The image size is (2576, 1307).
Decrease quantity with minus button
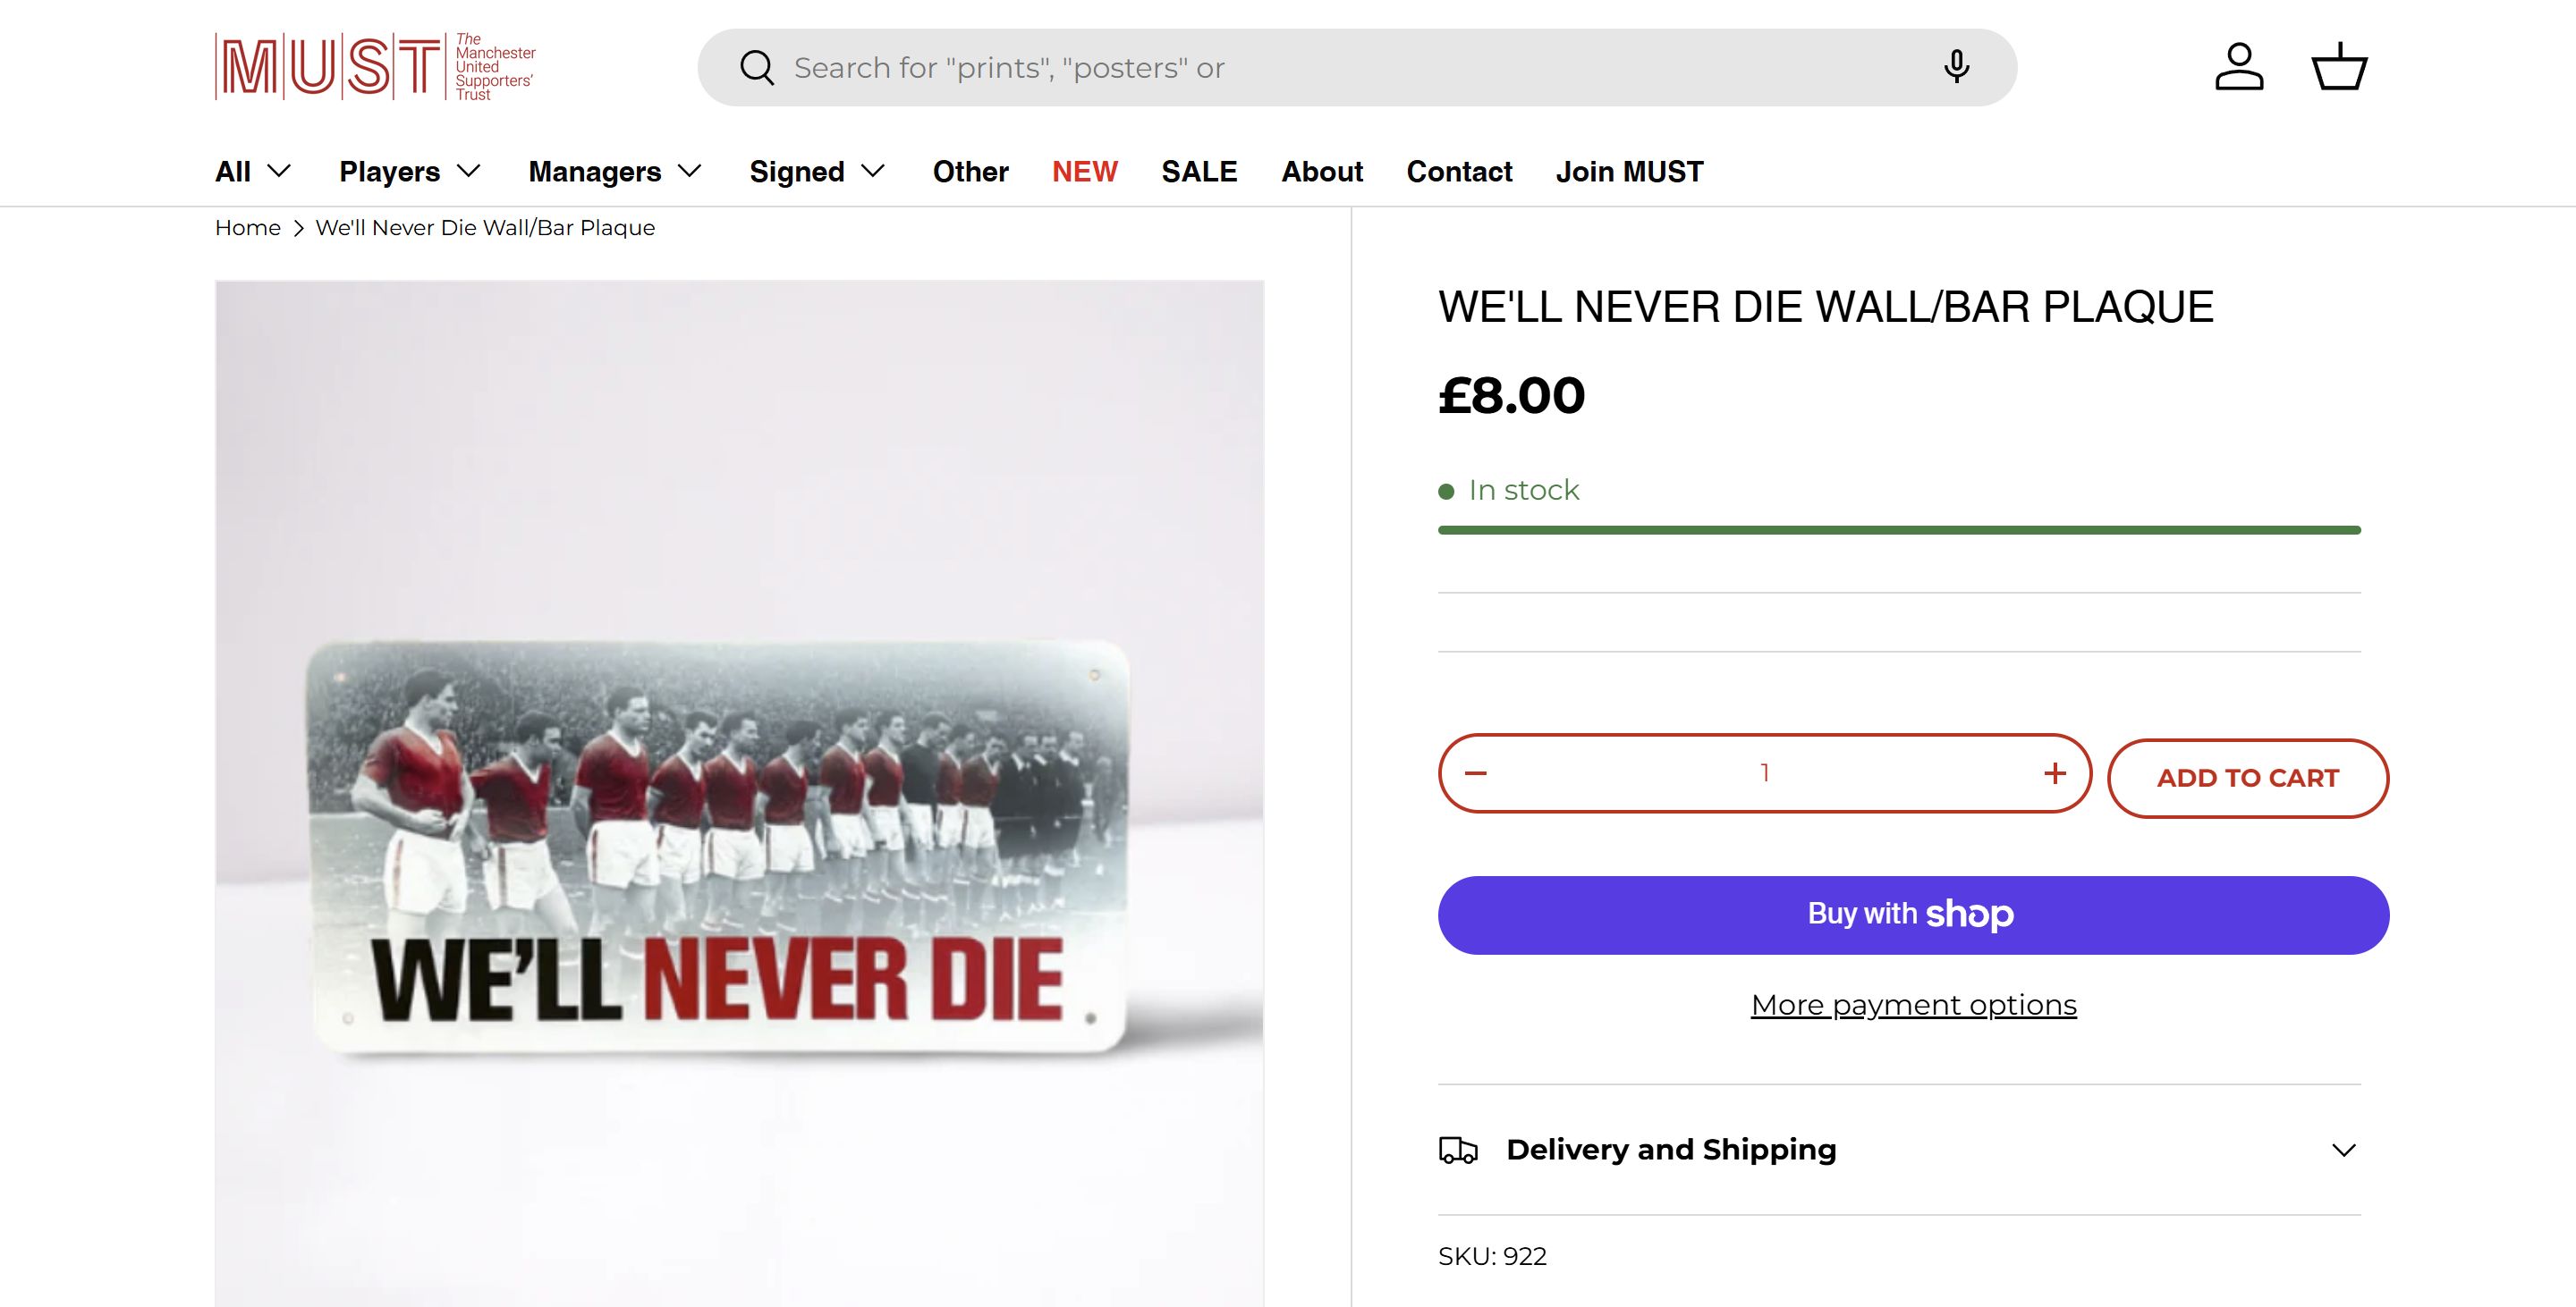(1476, 773)
